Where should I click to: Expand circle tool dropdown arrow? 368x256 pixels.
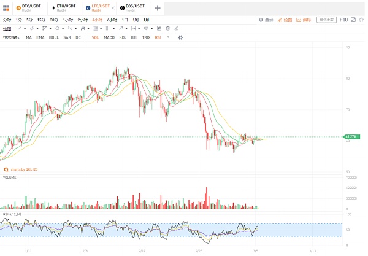pos(63,29)
